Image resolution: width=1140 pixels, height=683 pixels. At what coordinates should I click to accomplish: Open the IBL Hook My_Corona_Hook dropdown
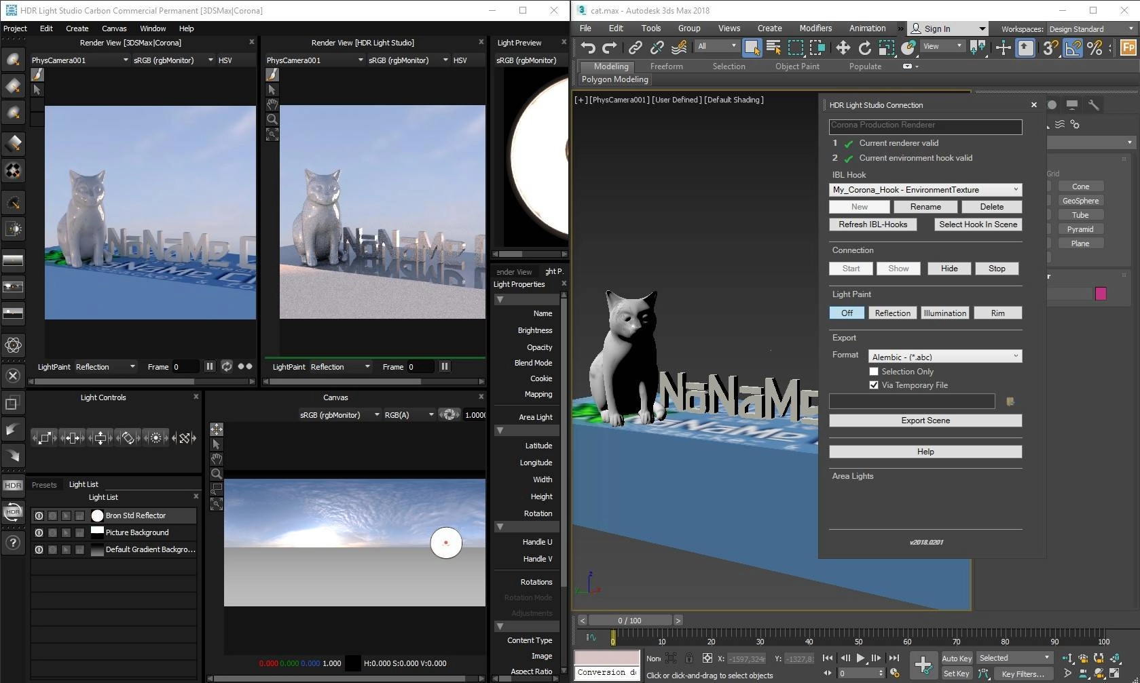(x=925, y=190)
